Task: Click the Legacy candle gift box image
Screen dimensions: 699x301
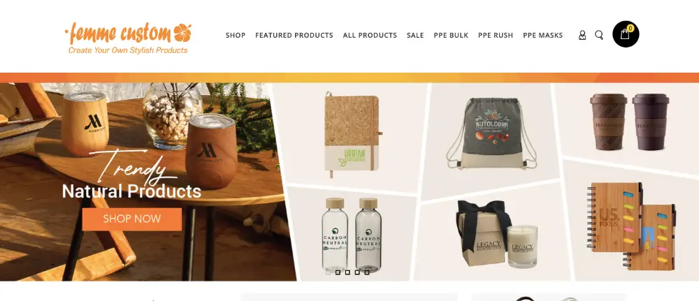Action: 496,234
